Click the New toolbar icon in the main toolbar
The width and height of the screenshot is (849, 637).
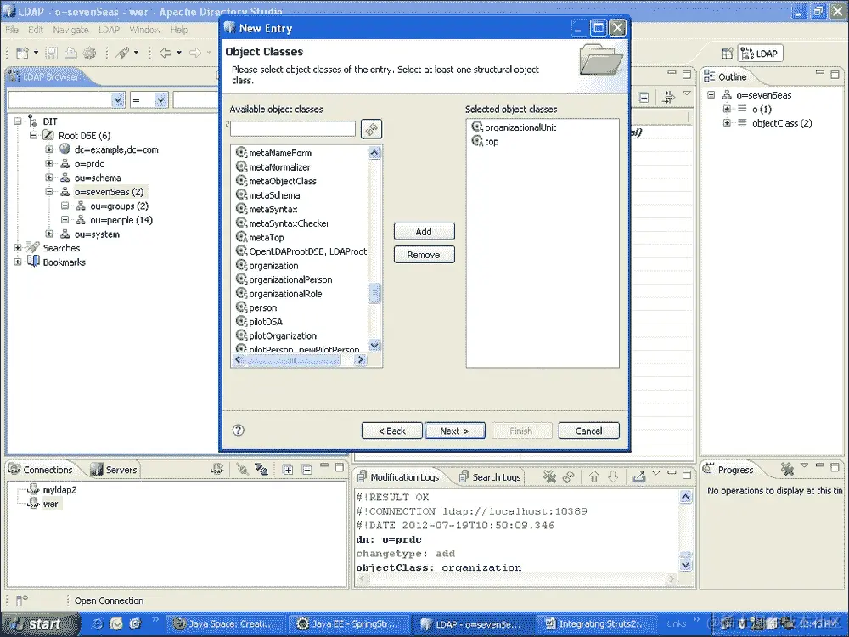point(22,53)
